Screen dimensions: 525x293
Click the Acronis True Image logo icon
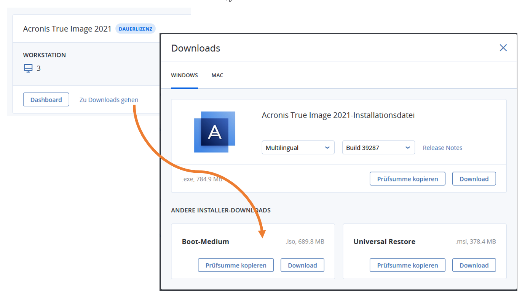coord(215,132)
